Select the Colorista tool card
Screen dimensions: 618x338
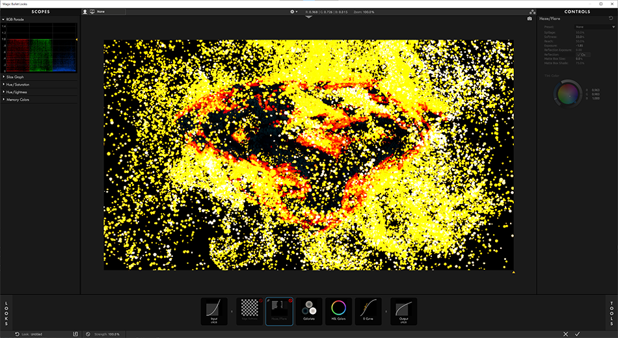coord(309,311)
